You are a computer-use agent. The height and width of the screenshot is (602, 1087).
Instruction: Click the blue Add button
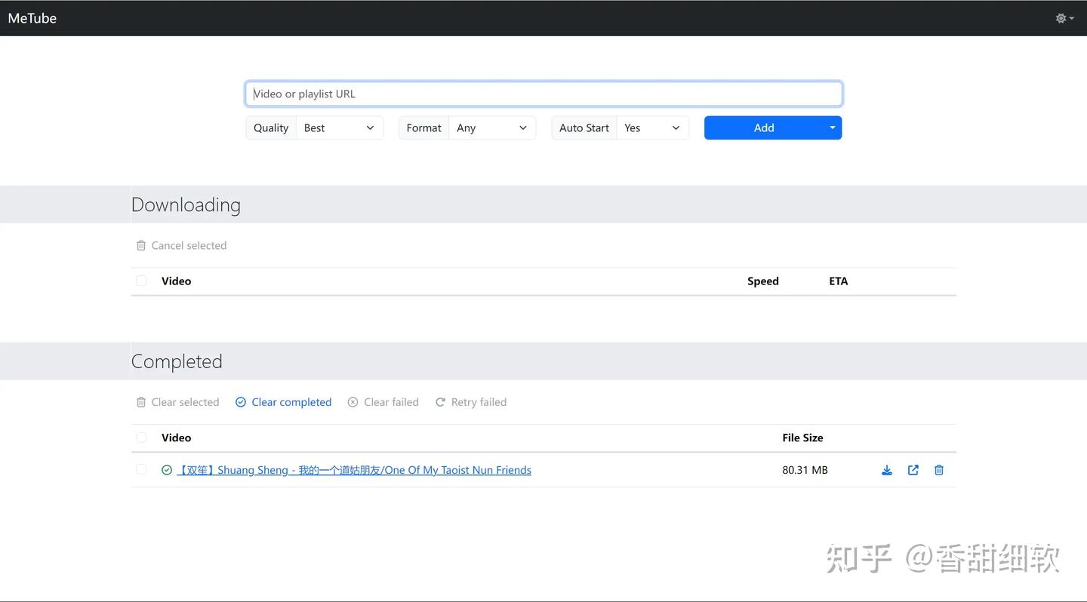click(x=763, y=128)
